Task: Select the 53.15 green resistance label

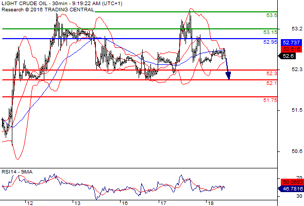Action: point(271,32)
